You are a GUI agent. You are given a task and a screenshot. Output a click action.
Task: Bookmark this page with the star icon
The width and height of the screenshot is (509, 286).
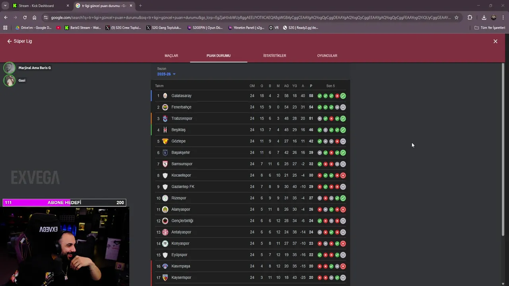(457, 17)
